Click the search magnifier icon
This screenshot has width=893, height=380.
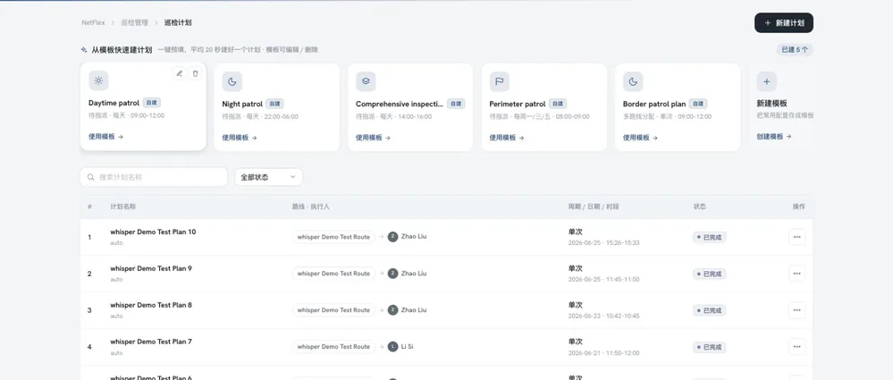click(90, 177)
